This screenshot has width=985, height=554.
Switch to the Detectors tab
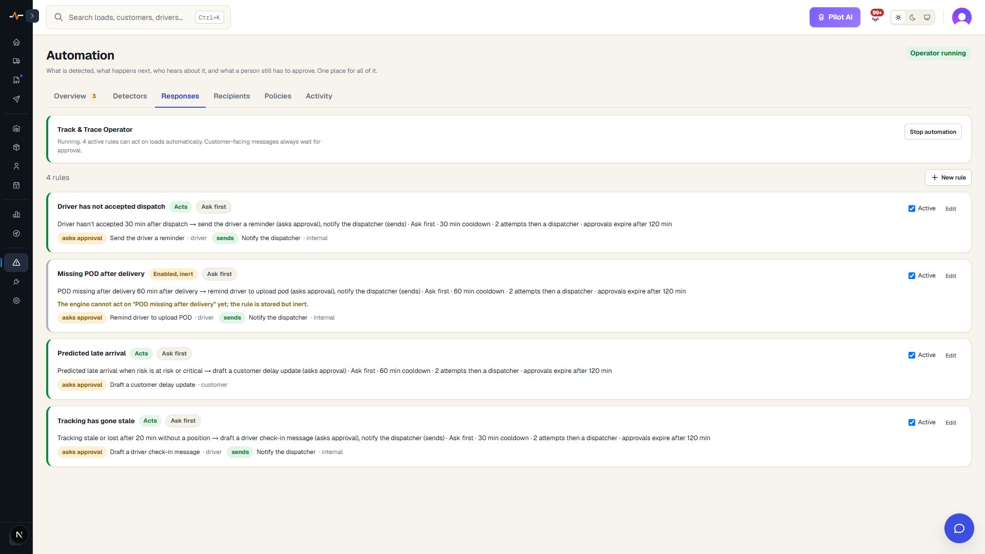click(130, 96)
